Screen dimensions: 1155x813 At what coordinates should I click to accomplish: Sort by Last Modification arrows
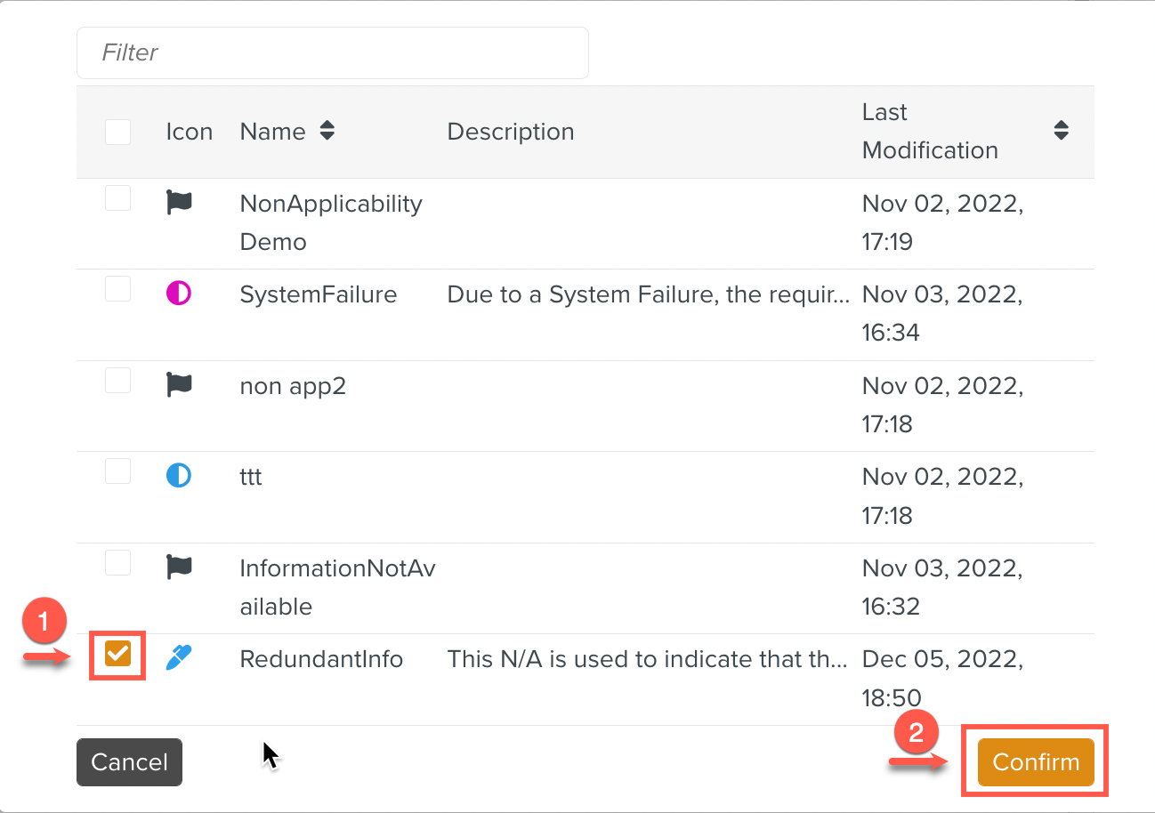pyautogui.click(x=1060, y=131)
